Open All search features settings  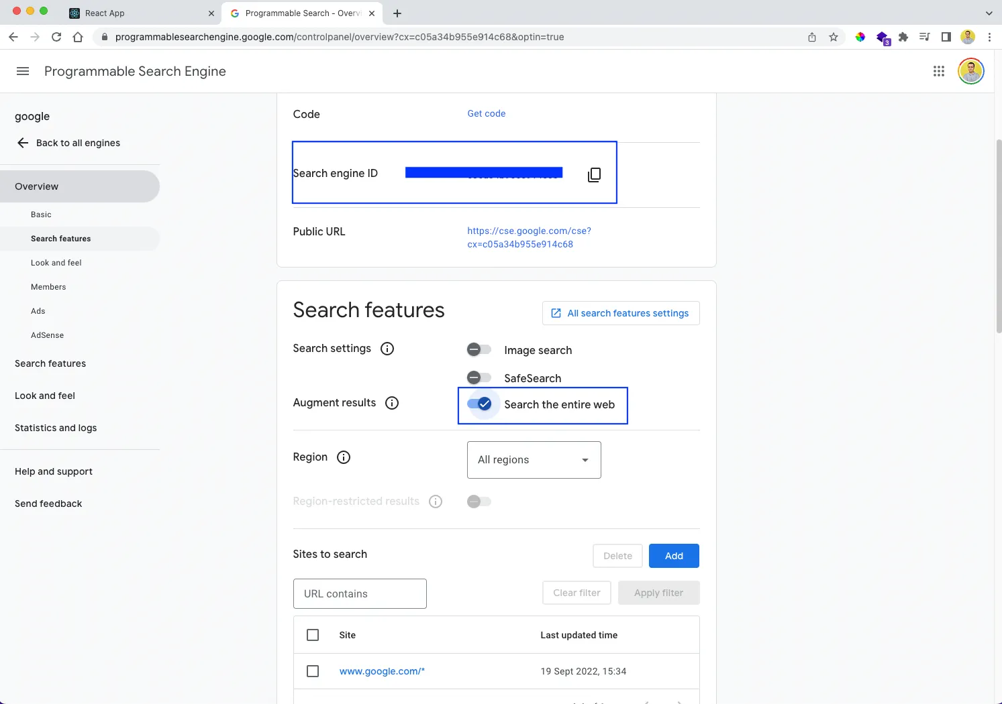coord(621,313)
